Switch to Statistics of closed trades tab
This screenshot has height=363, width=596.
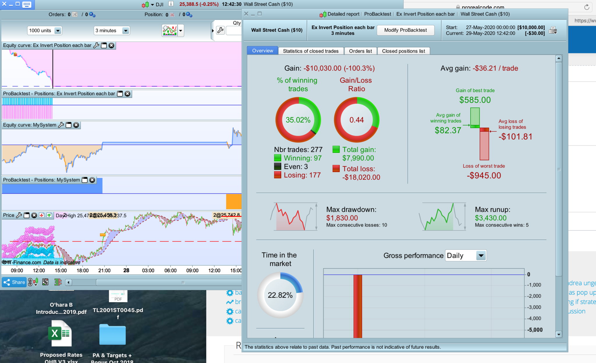pos(311,51)
